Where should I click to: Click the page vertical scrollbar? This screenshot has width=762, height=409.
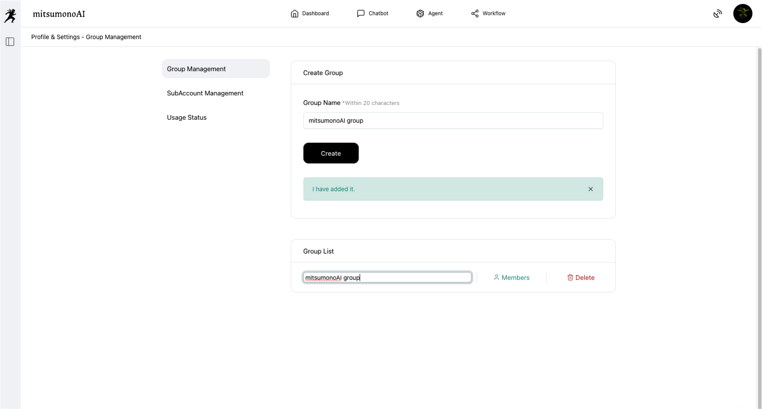tap(759, 217)
